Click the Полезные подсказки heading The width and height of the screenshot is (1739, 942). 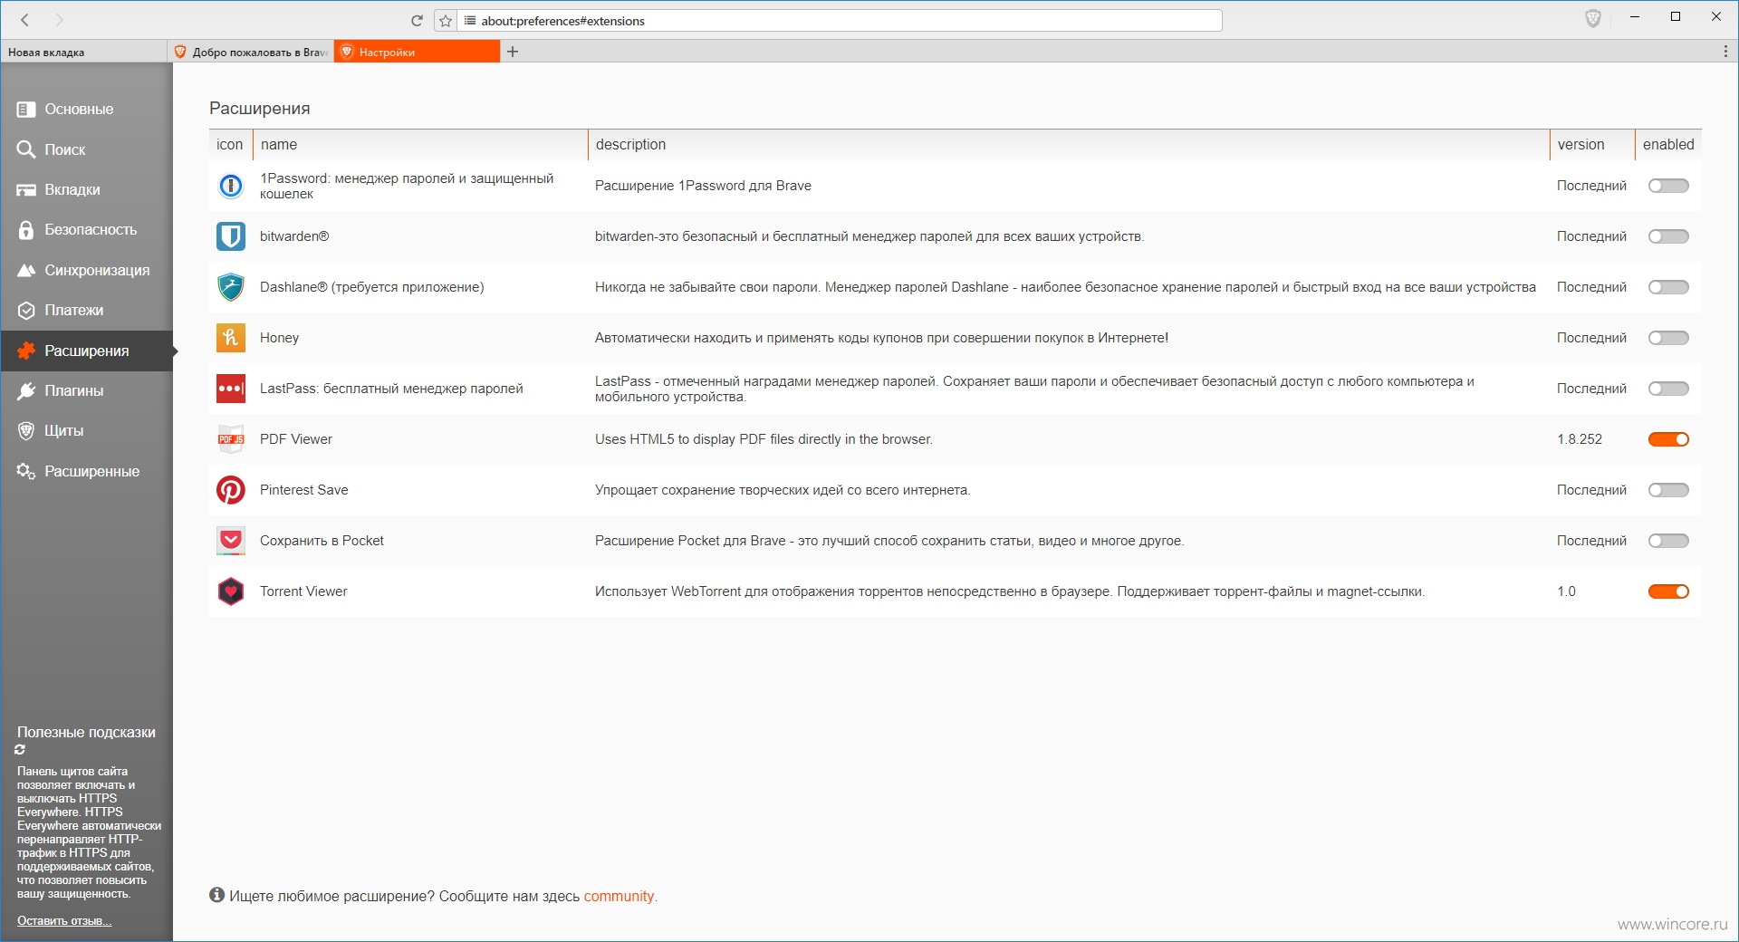[x=86, y=732]
